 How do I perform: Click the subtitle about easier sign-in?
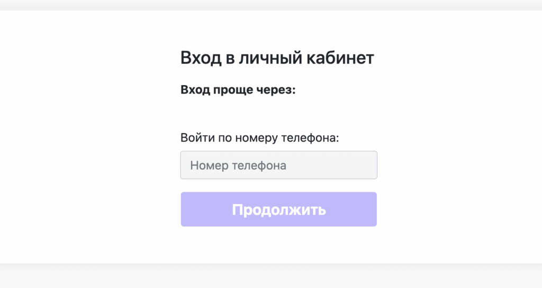pyautogui.click(x=238, y=90)
